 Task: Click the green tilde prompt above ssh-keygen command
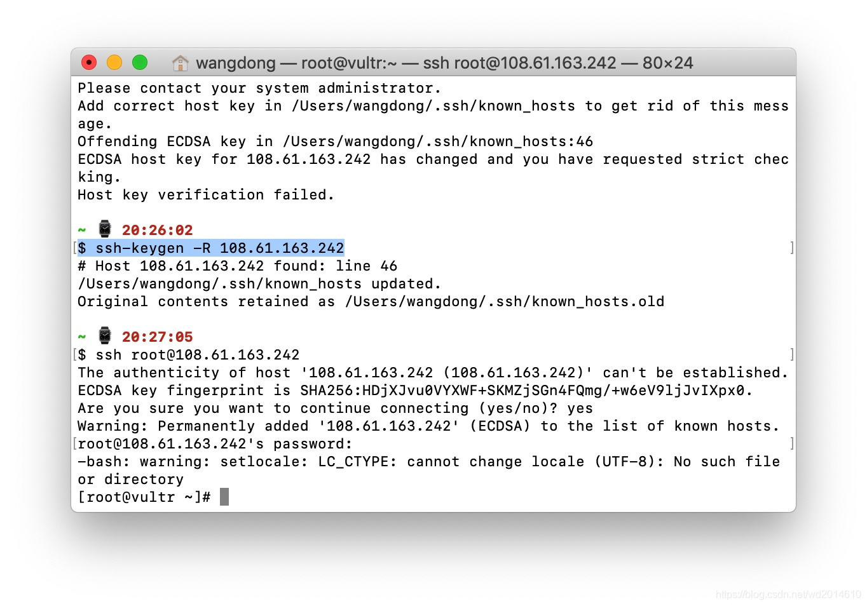click(x=81, y=229)
